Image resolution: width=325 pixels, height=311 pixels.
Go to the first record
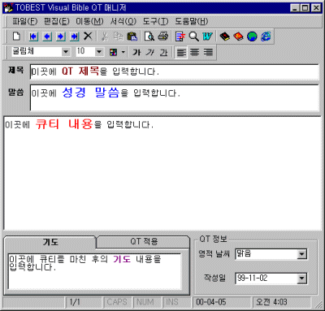click(33, 37)
